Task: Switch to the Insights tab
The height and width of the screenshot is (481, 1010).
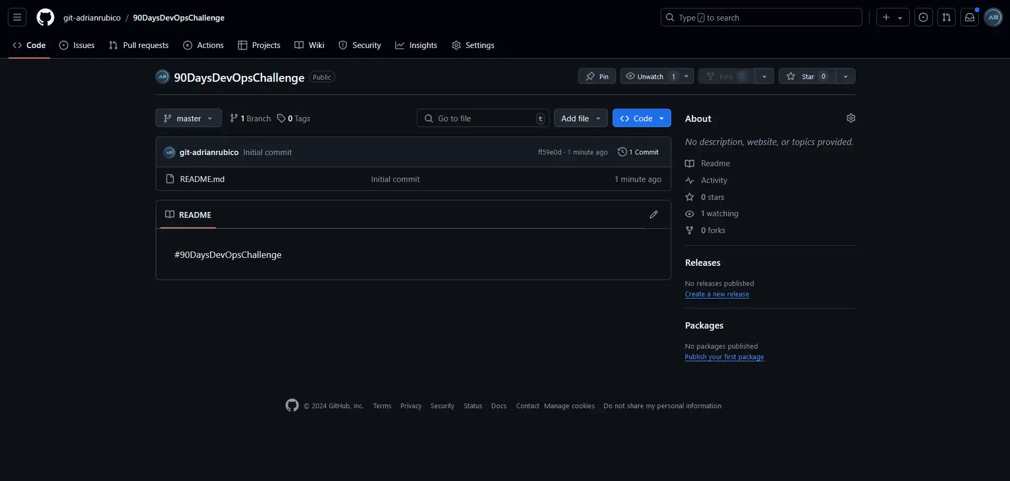Action: [416, 45]
